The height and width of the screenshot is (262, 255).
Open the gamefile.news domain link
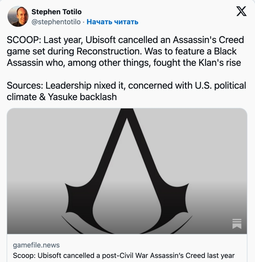[x=36, y=245]
